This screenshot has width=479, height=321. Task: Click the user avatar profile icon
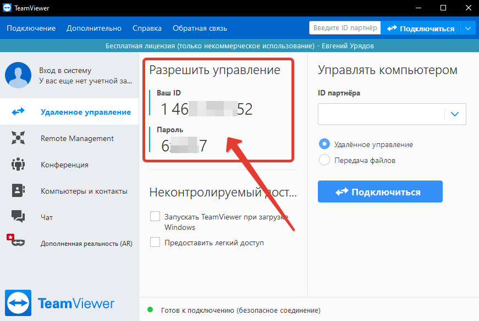click(18, 75)
